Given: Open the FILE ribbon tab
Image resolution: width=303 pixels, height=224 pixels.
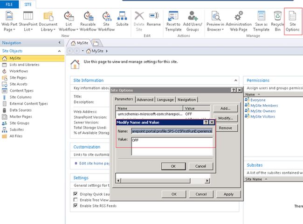Looking at the screenshot, I should click(10, 3).
